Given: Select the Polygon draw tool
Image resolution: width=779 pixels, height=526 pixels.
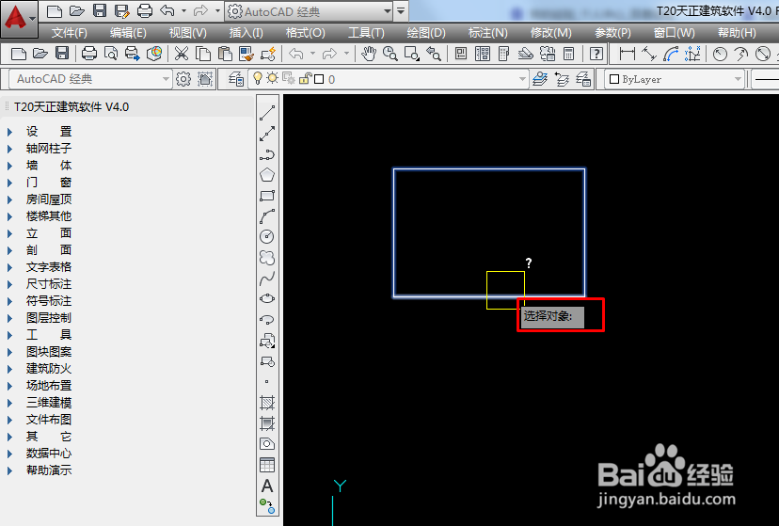Looking at the screenshot, I should pos(267,175).
